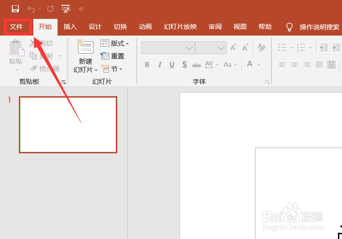Open the 字体 dialog launcher
342x239 pixels.
coord(267,82)
